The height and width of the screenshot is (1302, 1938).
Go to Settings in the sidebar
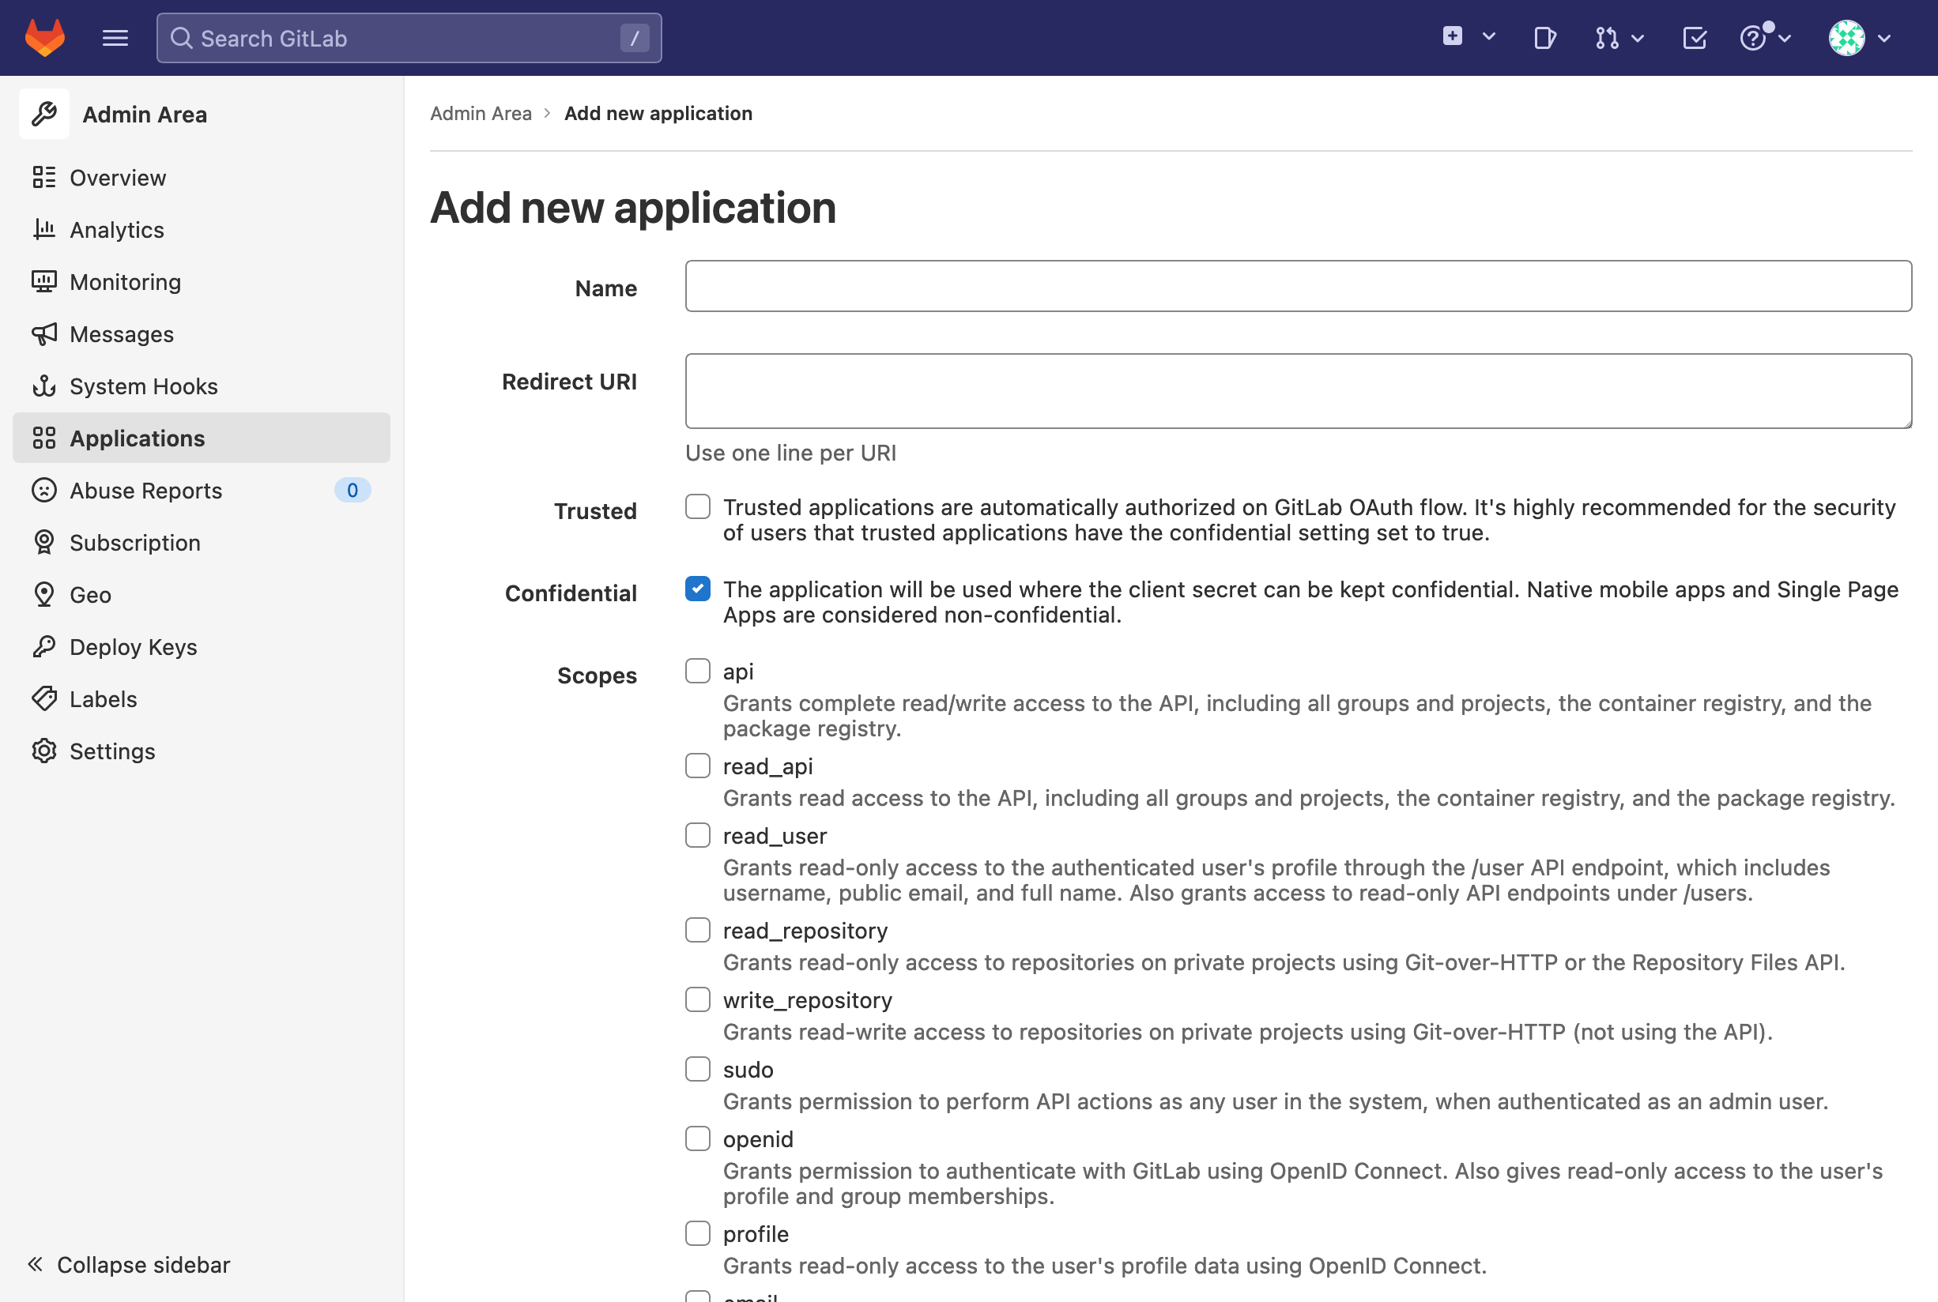coord(112,751)
